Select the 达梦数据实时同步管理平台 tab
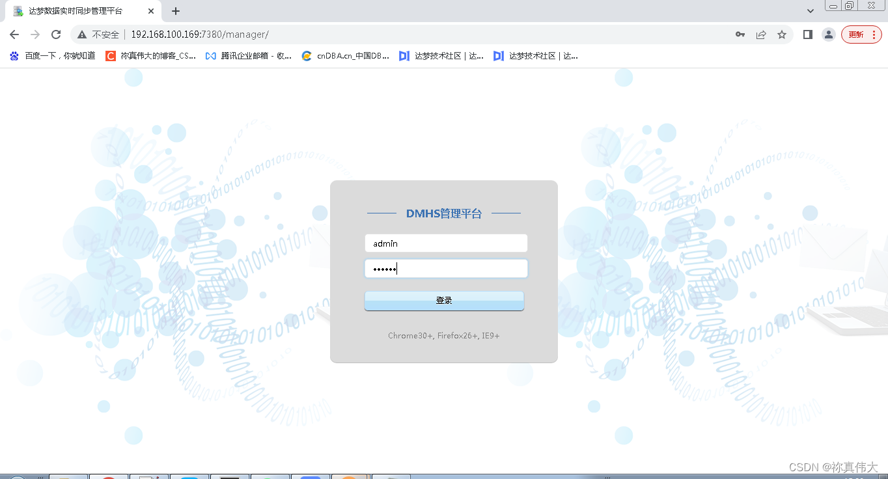The width and height of the screenshot is (888, 479). point(83,11)
